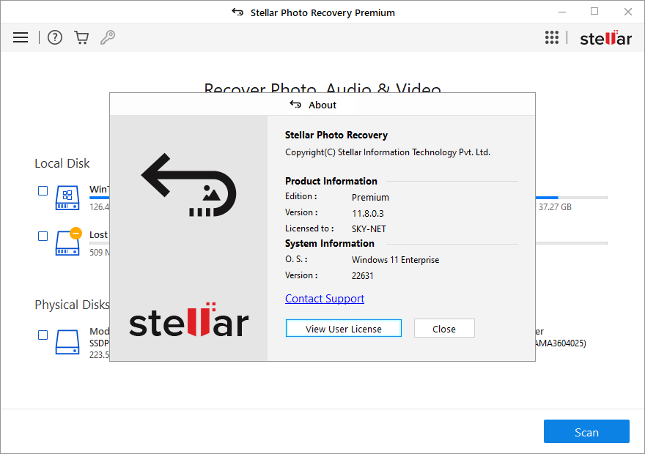Click the Stellar Photo Recovery title in About

[x=336, y=135]
